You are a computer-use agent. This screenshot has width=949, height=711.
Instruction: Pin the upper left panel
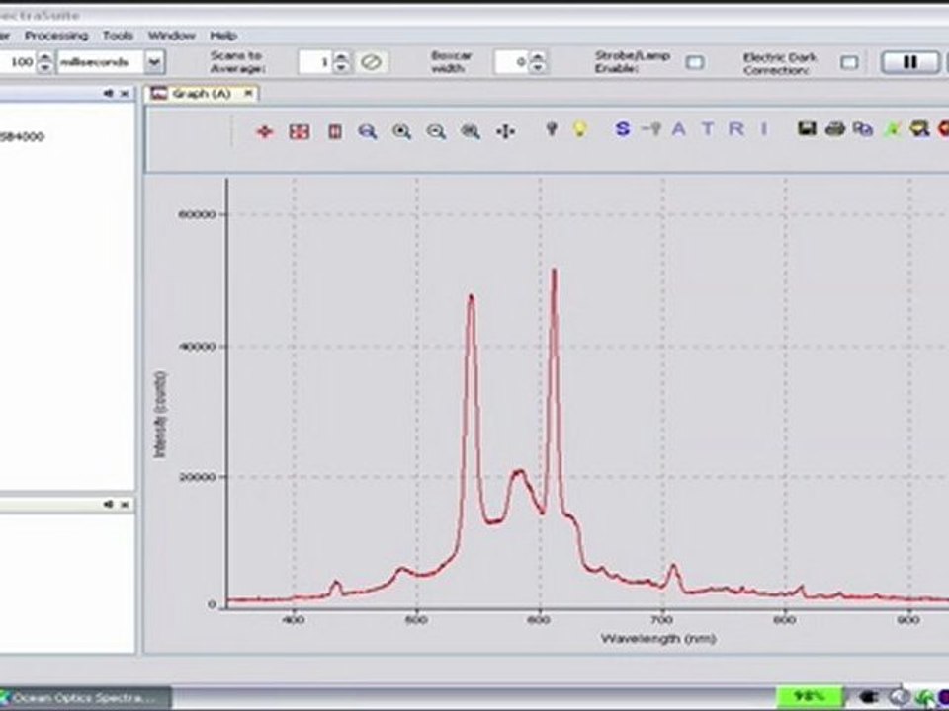[x=109, y=93]
